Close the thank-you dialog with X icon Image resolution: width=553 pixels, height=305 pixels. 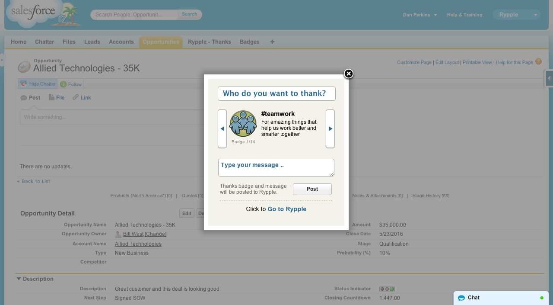click(349, 74)
